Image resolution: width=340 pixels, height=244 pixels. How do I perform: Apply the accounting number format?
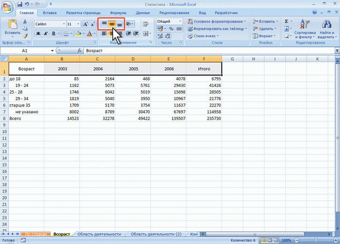point(161,28)
